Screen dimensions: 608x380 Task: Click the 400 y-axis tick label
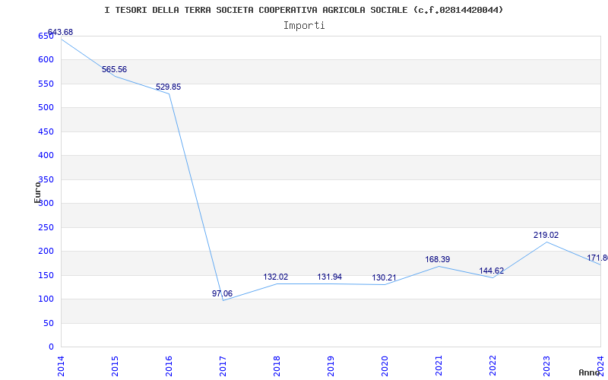click(46, 156)
